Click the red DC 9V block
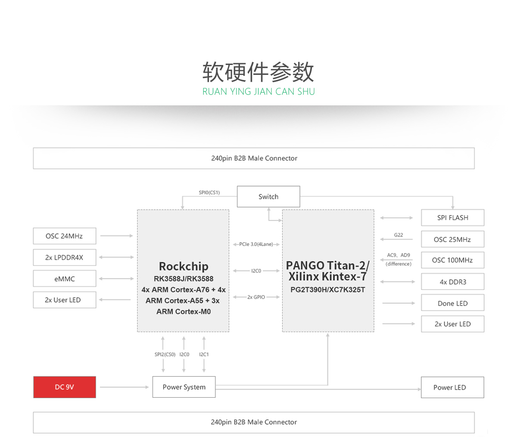 [x=65, y=387]
